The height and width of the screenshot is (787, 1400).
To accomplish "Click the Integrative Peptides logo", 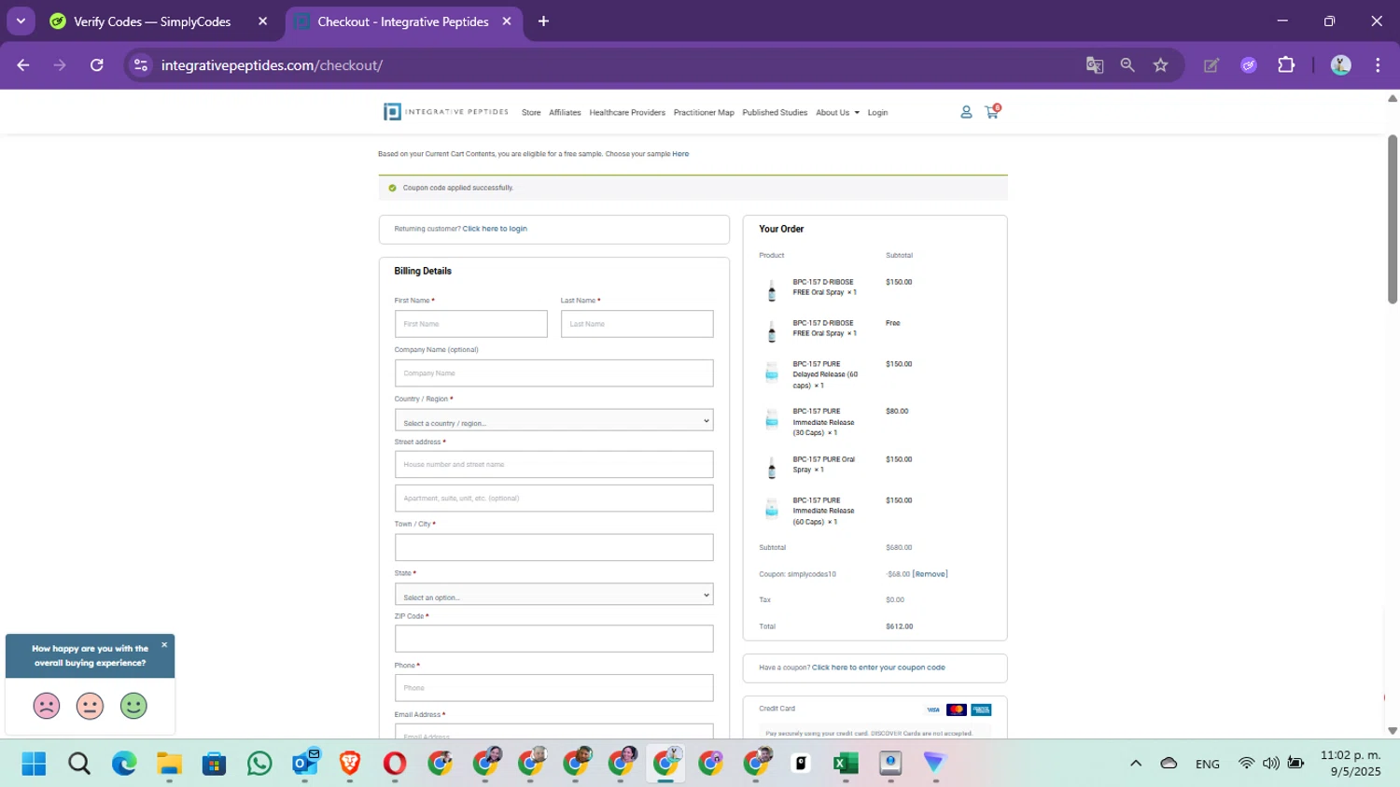I will pos(446,112).
